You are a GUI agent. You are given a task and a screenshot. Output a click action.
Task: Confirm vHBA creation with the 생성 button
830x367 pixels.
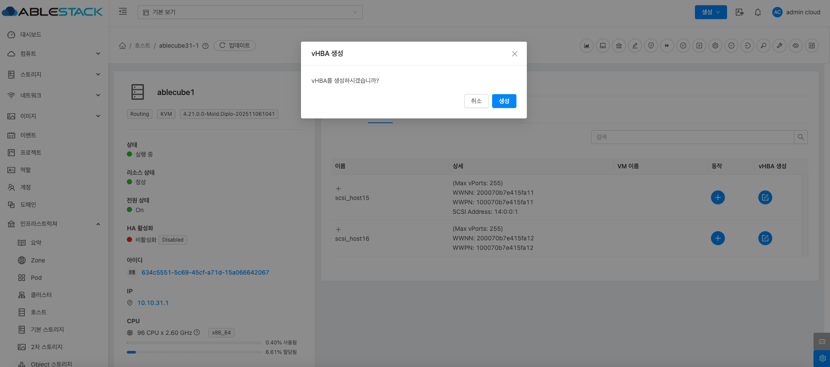[504, 101]
